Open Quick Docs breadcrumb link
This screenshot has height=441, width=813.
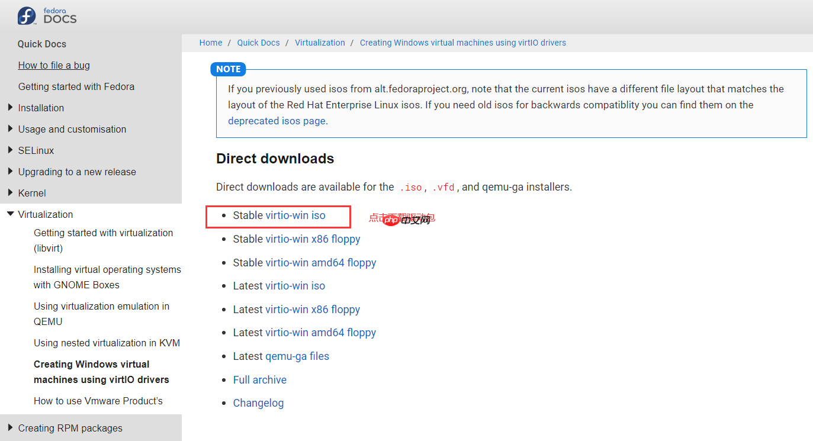click(258, 43)
